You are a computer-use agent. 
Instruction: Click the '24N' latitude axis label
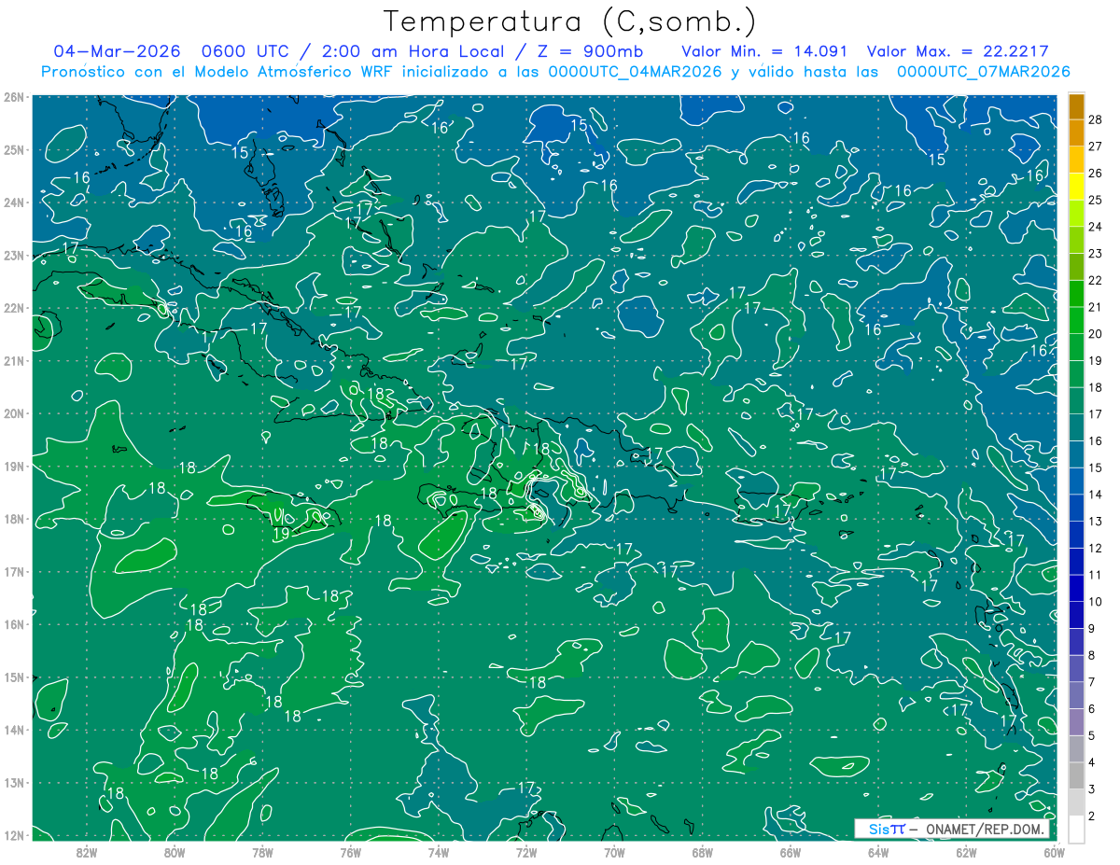pyautogui.click(x=13, y=202)
